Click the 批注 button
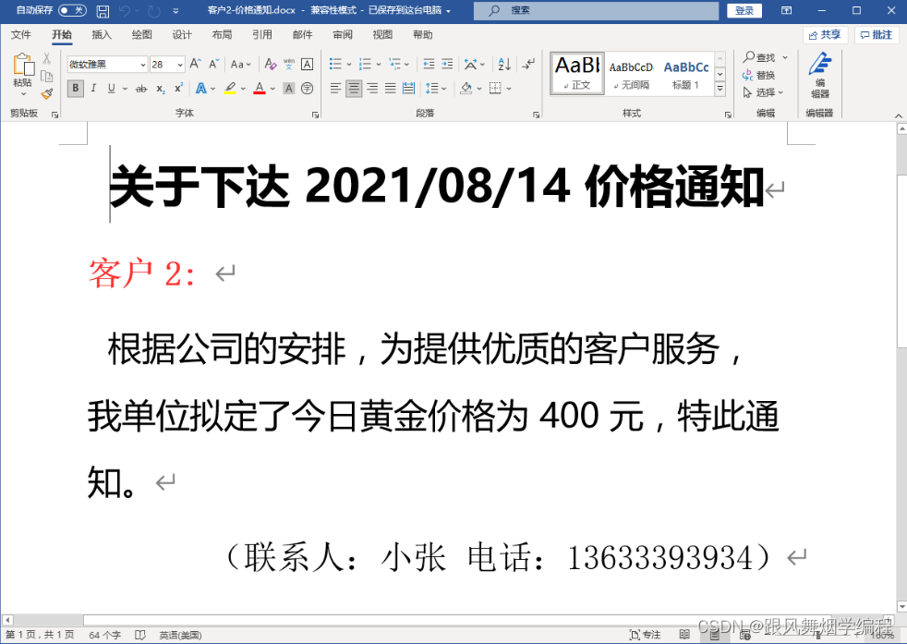907x644 pixels. [x=877, y=35]
